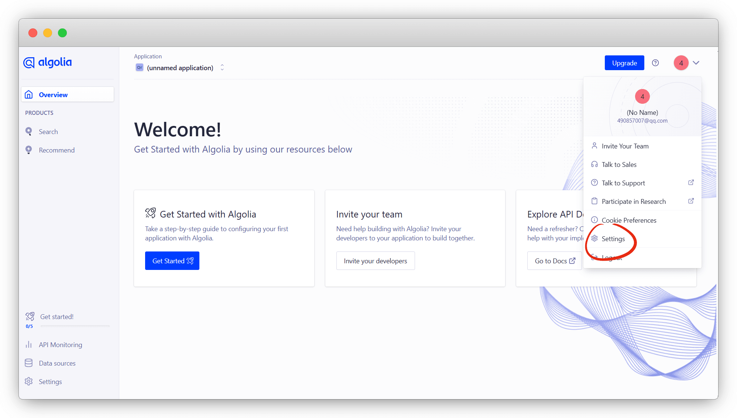Open the help question mark icon
Image resolution: width=737 pixels, height=418 pixels.
(655, 63)
